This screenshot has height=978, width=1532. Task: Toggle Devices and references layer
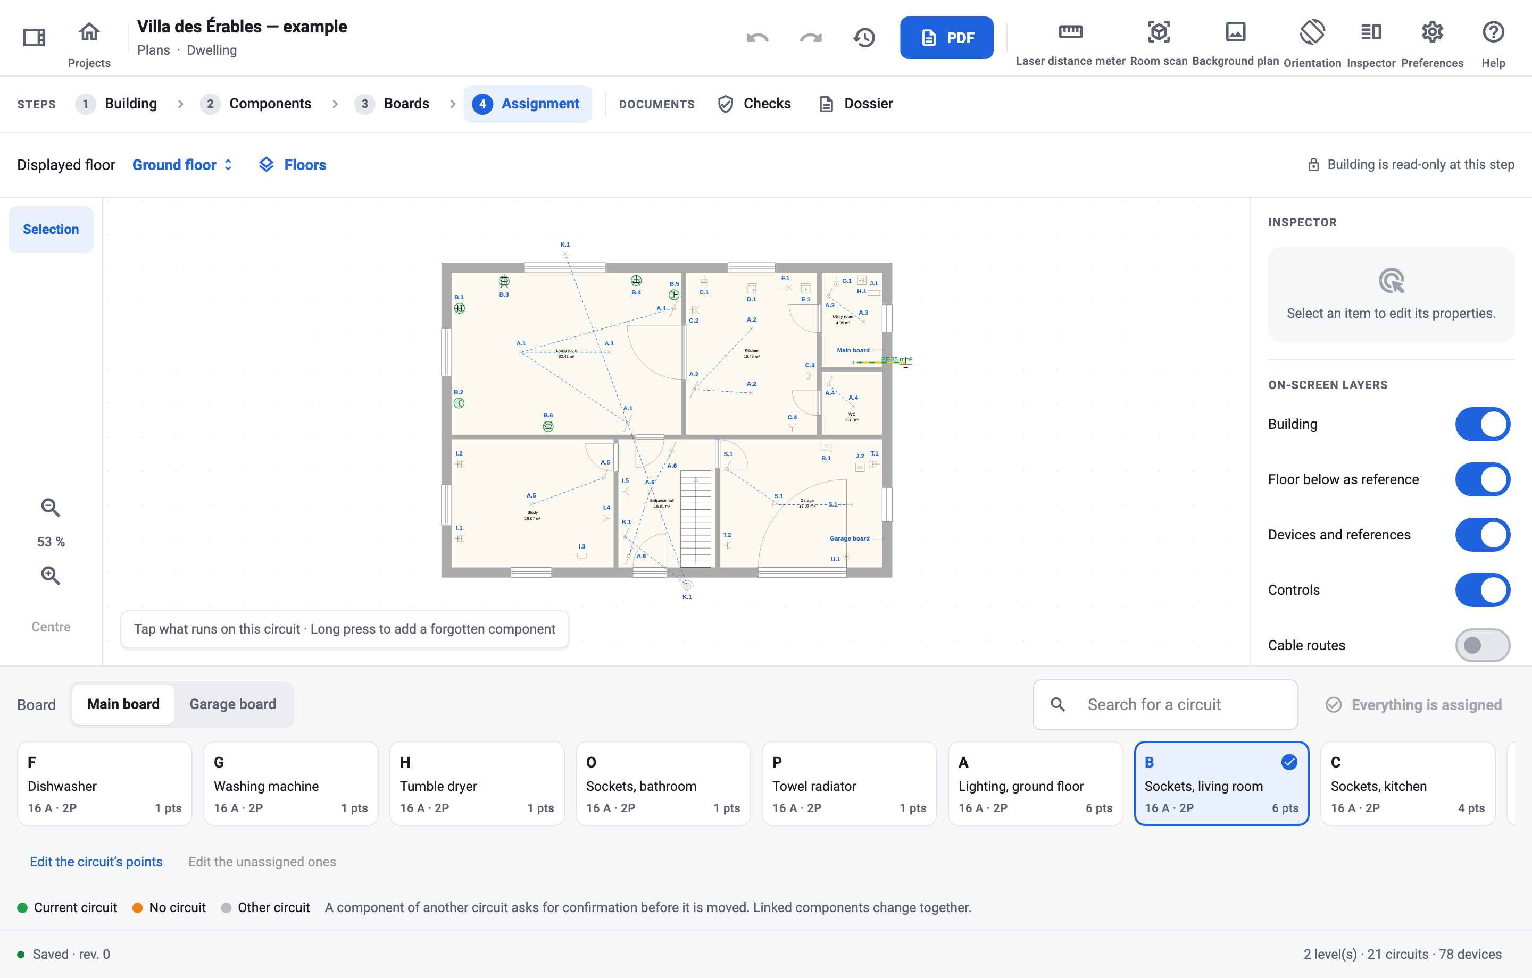pyautogui.click(x=1482, y=535)
